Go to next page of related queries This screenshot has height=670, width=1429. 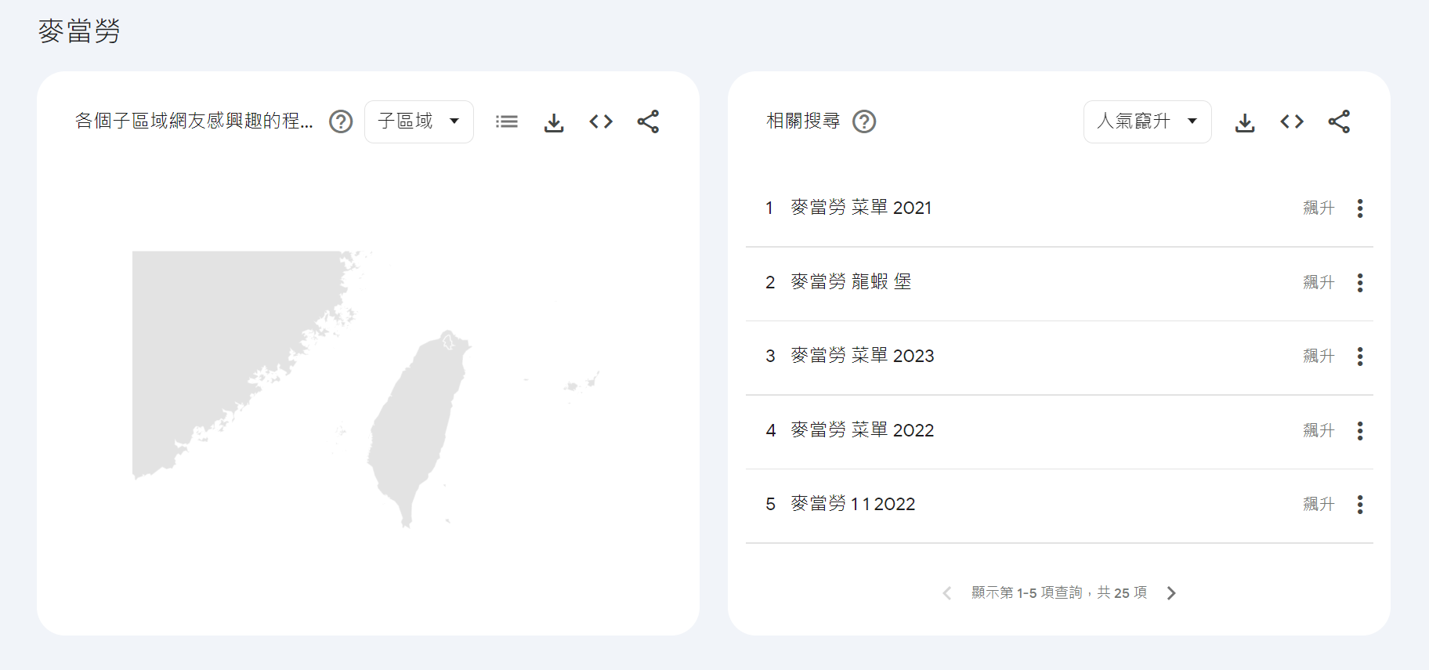tap(1171, 593)
